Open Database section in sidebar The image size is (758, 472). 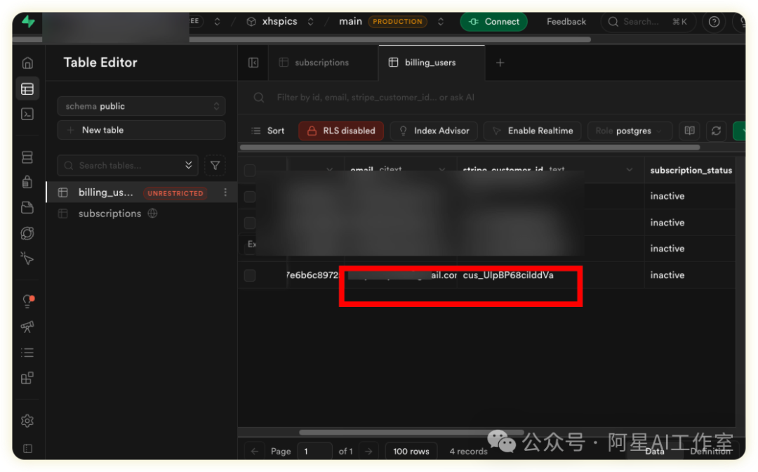coord(27,157)
